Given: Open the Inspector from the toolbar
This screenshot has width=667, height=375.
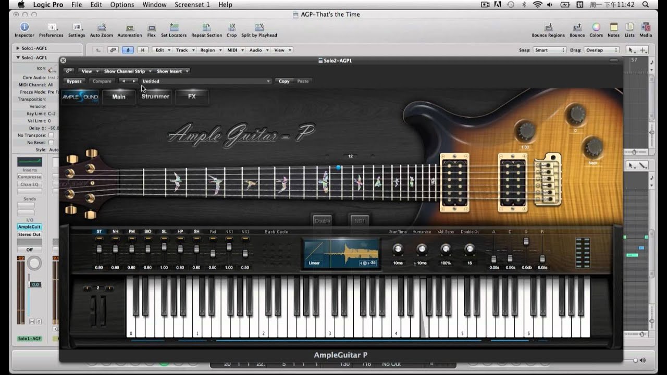Looking at the screenshot, I should pos(24,30).
